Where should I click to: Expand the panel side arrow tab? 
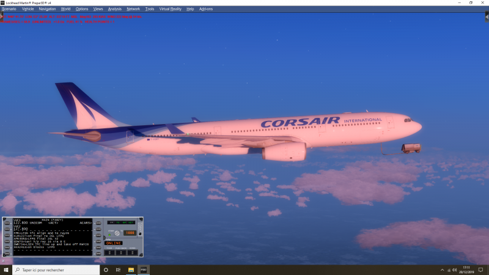point(105,238)
